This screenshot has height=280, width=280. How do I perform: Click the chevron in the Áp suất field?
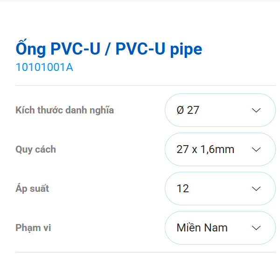[x=256, y=189]
